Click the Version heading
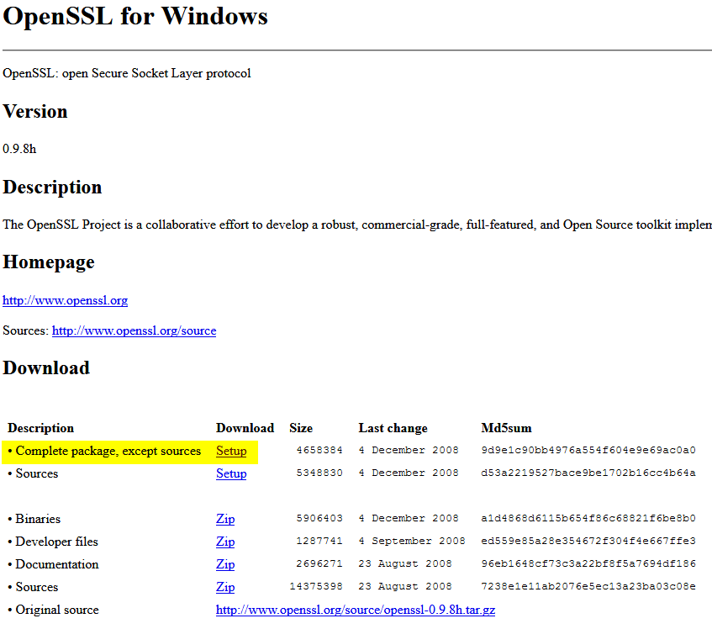Viewport: 712px width, 629px height. [35, 112]
